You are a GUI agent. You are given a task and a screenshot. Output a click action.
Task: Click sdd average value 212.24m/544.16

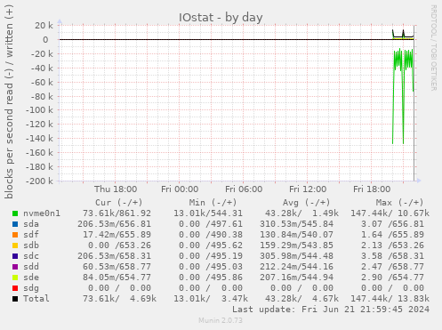pyautogui.click(x=296, y=267)
